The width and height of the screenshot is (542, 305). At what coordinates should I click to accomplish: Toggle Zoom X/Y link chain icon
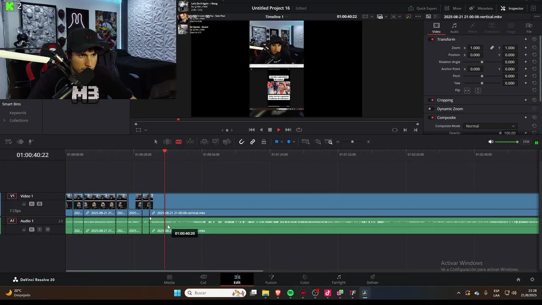[x=492, y=48]
